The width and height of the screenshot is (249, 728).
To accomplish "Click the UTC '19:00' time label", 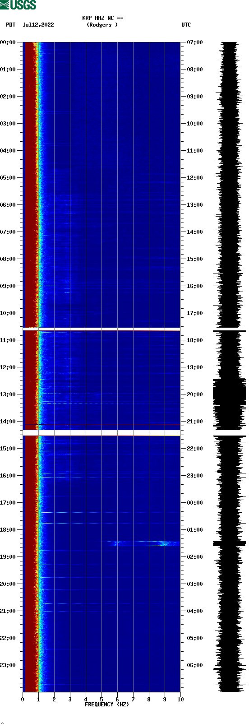I will point(195,367).
